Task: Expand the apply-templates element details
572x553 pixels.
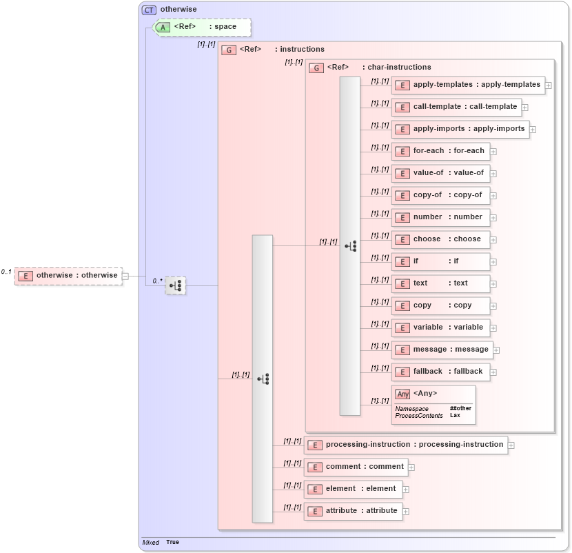Action: pyautogui.click(x=549, y=85)
